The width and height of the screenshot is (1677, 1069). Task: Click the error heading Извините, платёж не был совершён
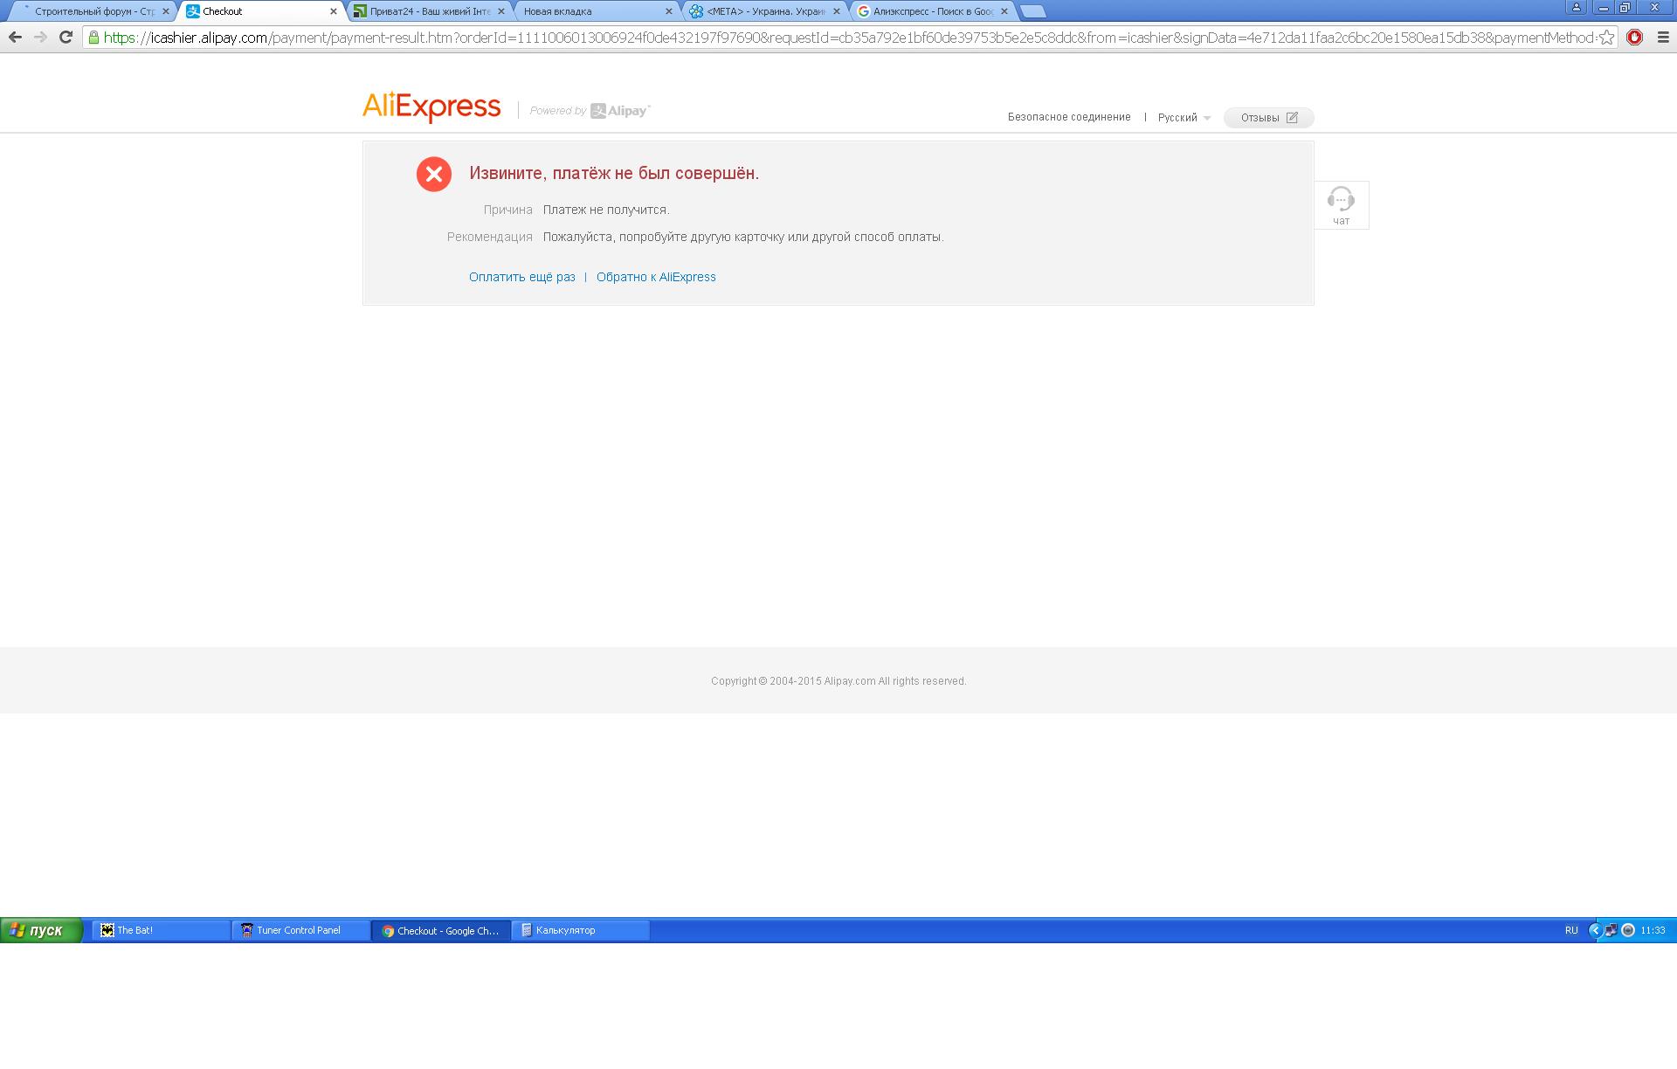click(614, 173)
